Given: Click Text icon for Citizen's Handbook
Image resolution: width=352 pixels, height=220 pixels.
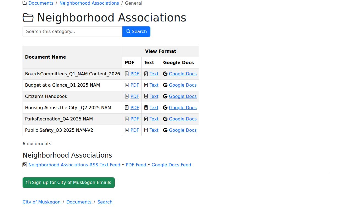Looking at the screenshot, I should click(146, 96).
